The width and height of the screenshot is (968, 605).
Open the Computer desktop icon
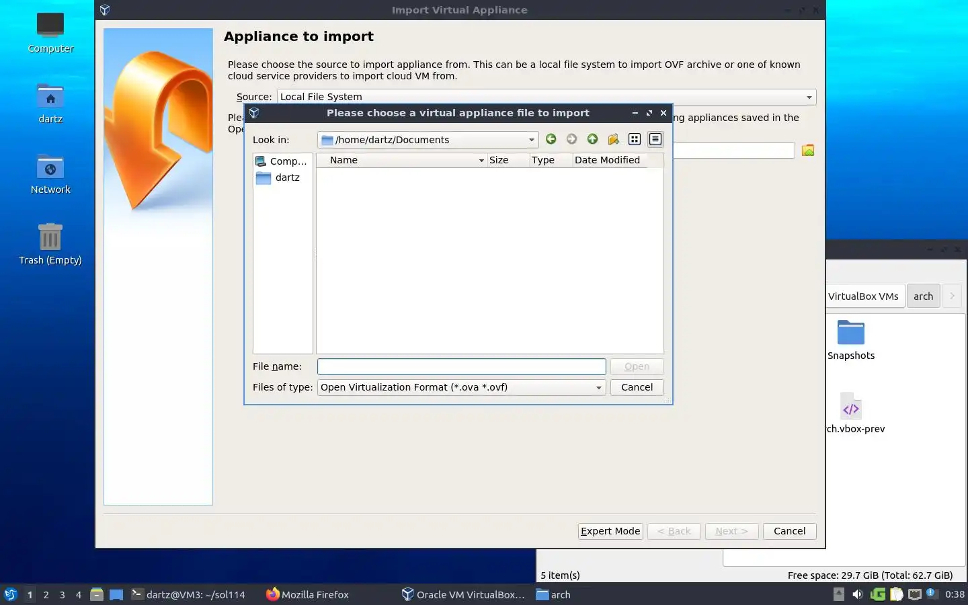pyautogui.click(x=50, y=32)
